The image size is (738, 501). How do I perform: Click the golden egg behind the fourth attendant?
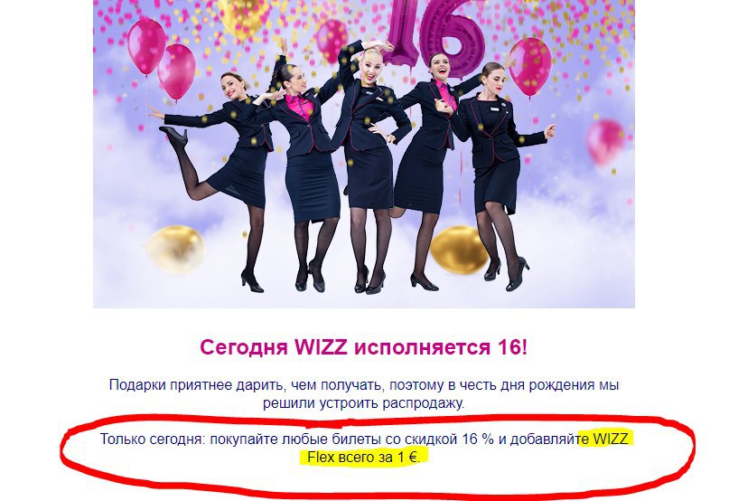[458, 250]
